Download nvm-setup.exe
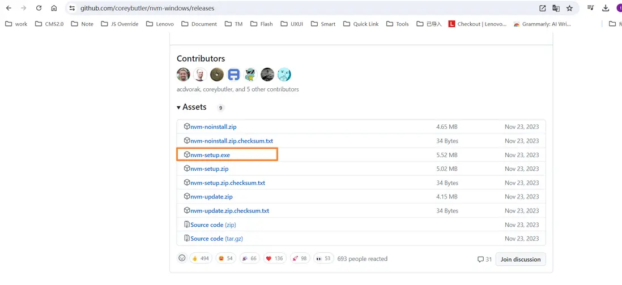The width and height of the screenshot is (622, 285). point(210,155)
